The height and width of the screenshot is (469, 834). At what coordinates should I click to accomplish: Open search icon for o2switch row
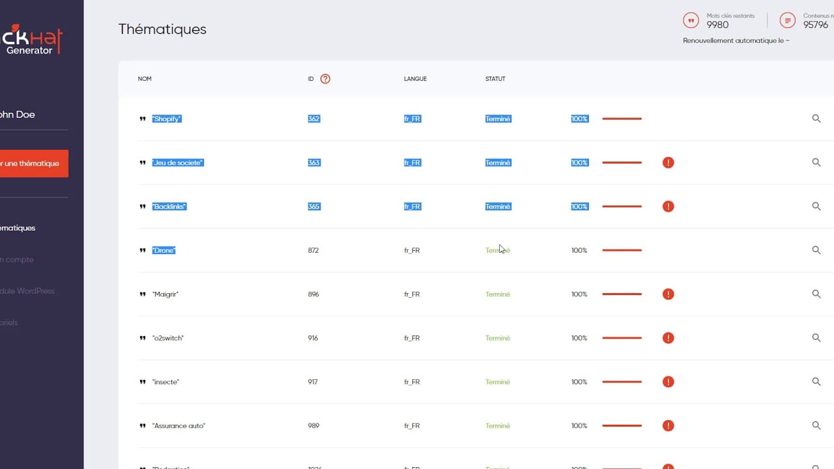click(x=816, y=338)
